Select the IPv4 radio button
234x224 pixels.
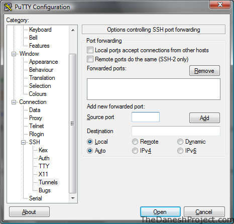coord(135,151)
